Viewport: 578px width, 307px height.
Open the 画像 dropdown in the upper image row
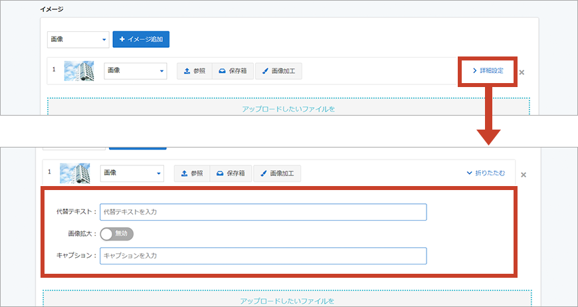pos(135,71)
